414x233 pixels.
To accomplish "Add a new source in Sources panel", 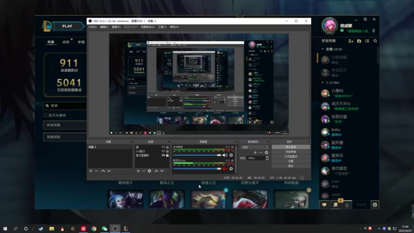I will coord(138,171).
